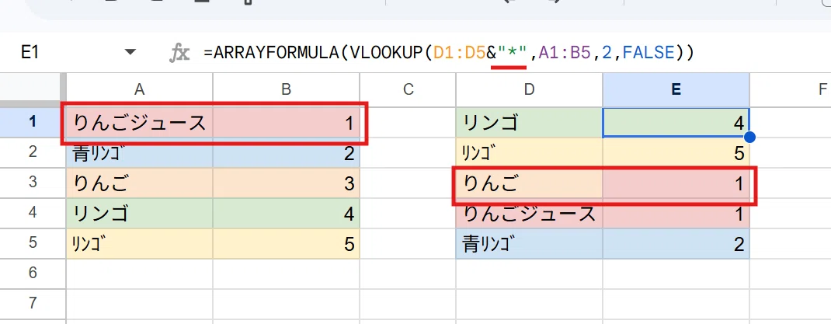Click cell D3 with りんご
The image size is (831, 324).
(x=529, y=183)
